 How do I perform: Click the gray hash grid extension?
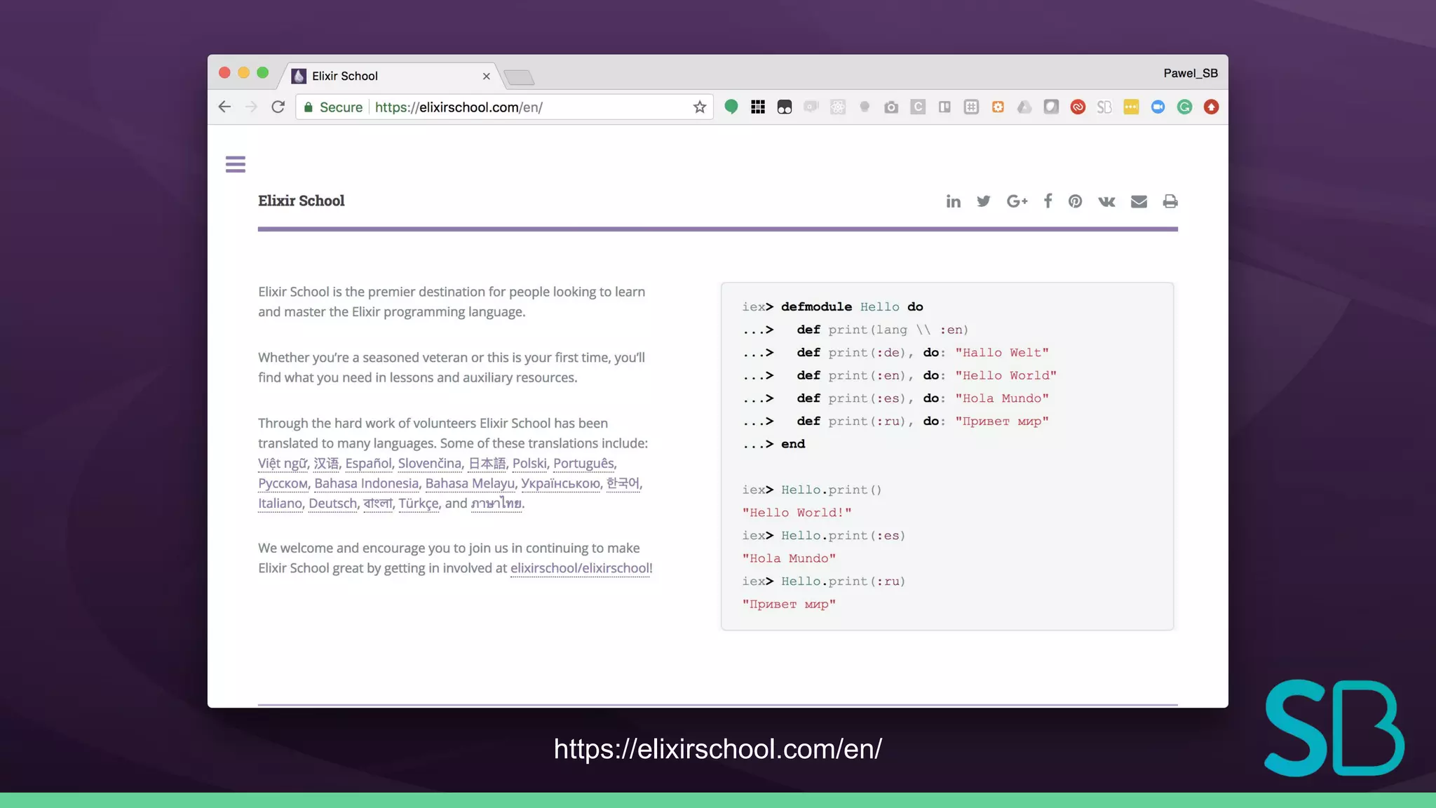click(971, 107)
